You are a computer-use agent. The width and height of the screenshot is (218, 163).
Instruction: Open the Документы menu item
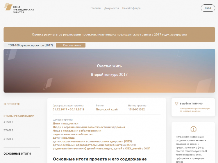(111, 8)
